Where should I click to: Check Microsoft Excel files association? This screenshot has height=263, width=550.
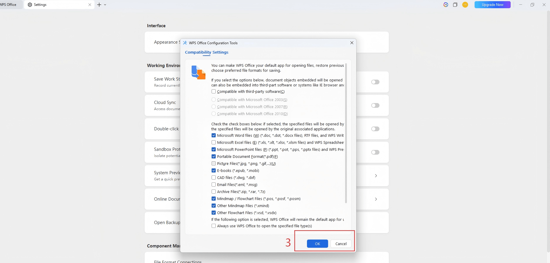[214, 143]
